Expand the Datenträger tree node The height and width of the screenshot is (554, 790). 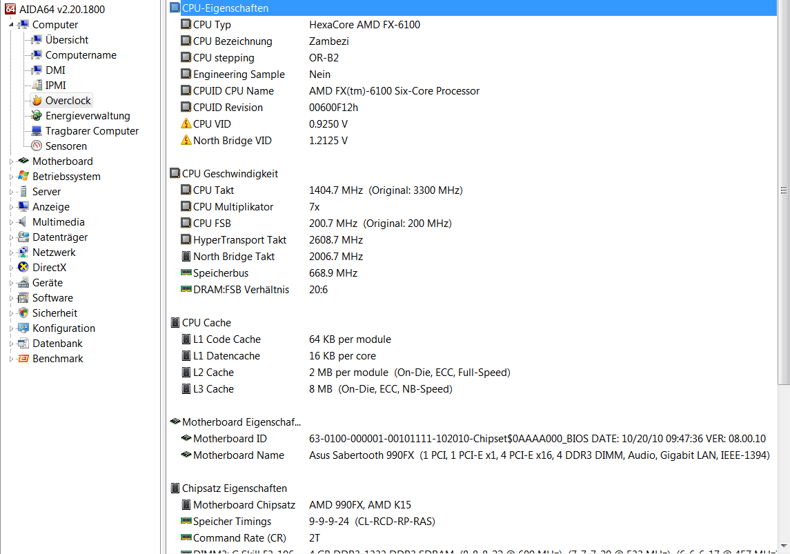(11, 237)
